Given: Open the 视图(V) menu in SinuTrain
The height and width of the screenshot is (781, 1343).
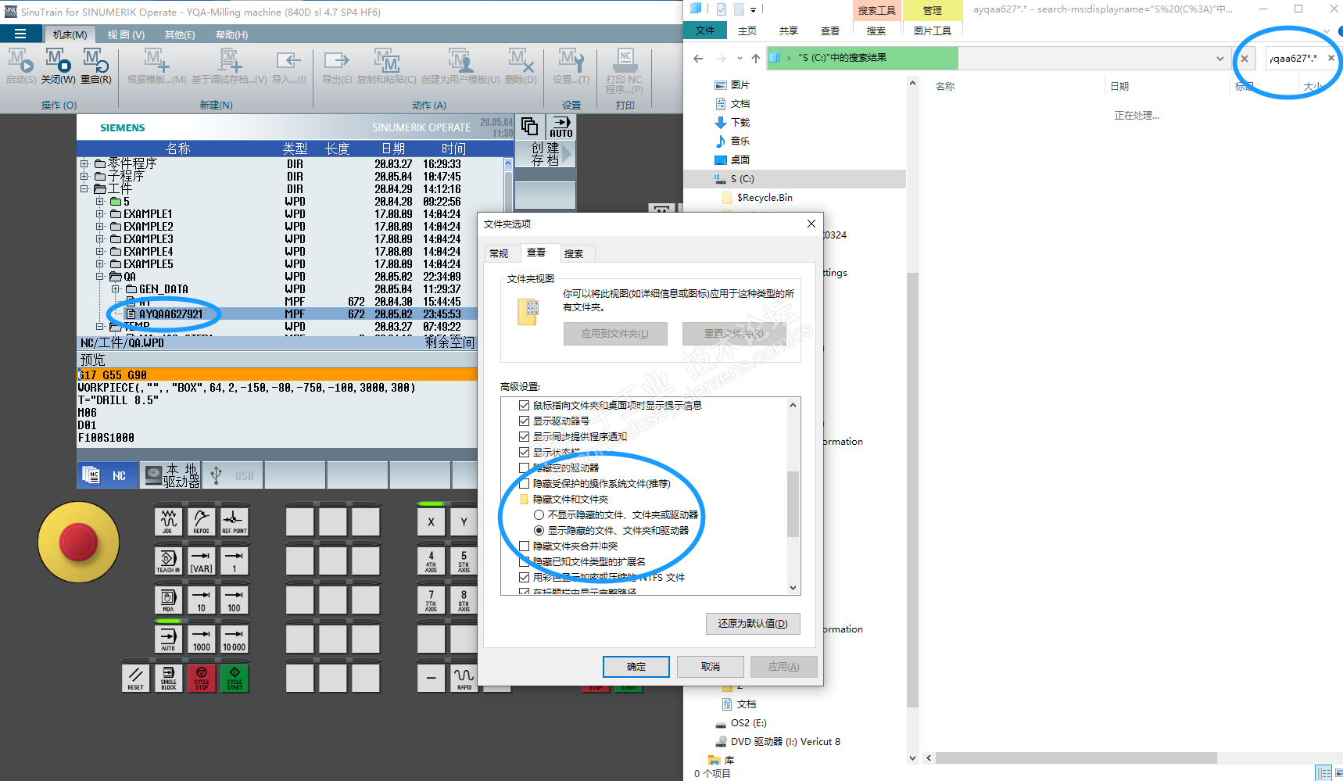Looking at the screenshot, I should pyautogui.click(x=126, y=34).
